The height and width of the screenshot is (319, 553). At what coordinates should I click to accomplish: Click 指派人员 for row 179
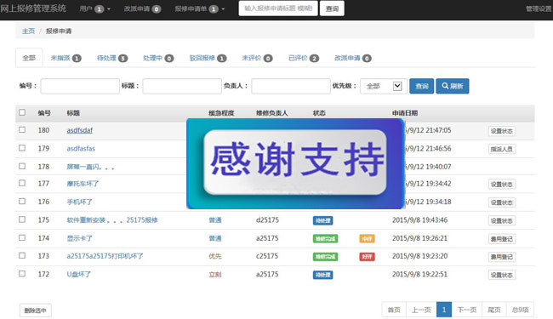coord(501,149)
